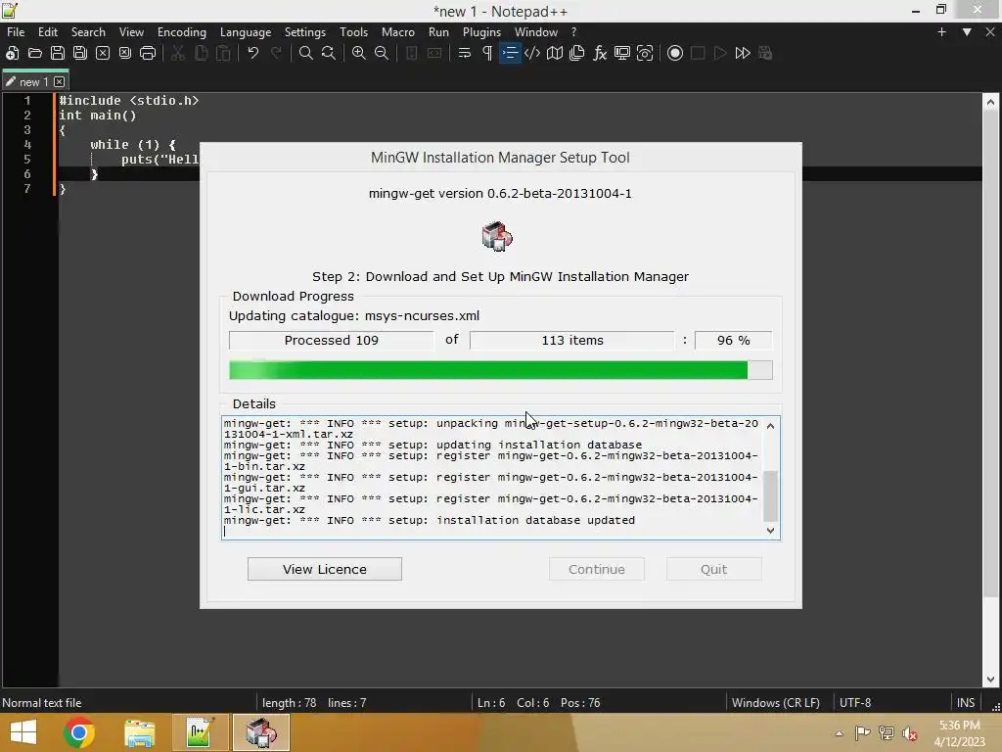This screenshot has height=752, width=1002.
Task: Select the 'new 1' document tab
Action: pyautogui.click(x=35, y=82)
